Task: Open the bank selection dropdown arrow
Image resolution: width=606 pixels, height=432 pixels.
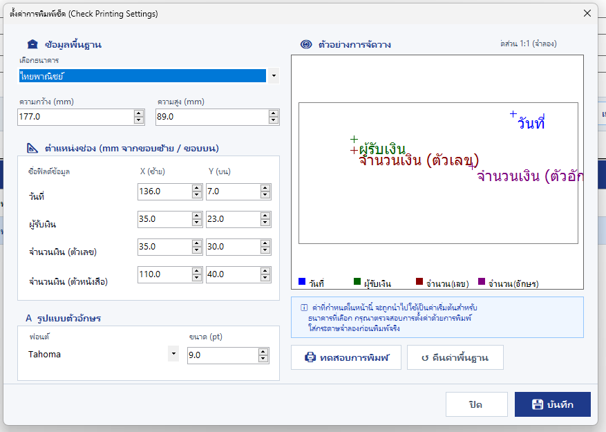Action: click(274, 76)
